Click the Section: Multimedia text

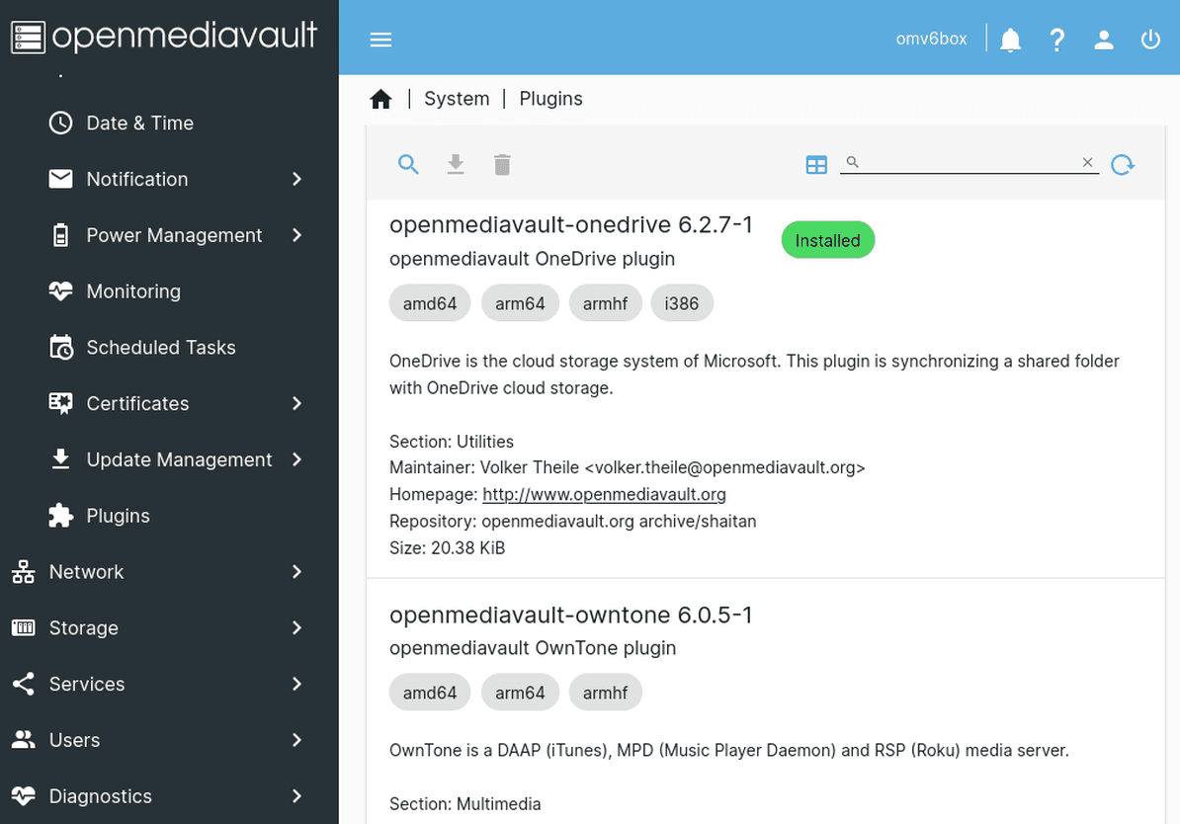(465, 803)
